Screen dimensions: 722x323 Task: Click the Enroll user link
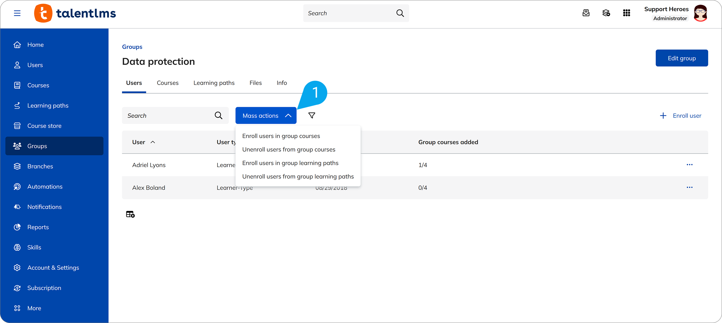680,116
